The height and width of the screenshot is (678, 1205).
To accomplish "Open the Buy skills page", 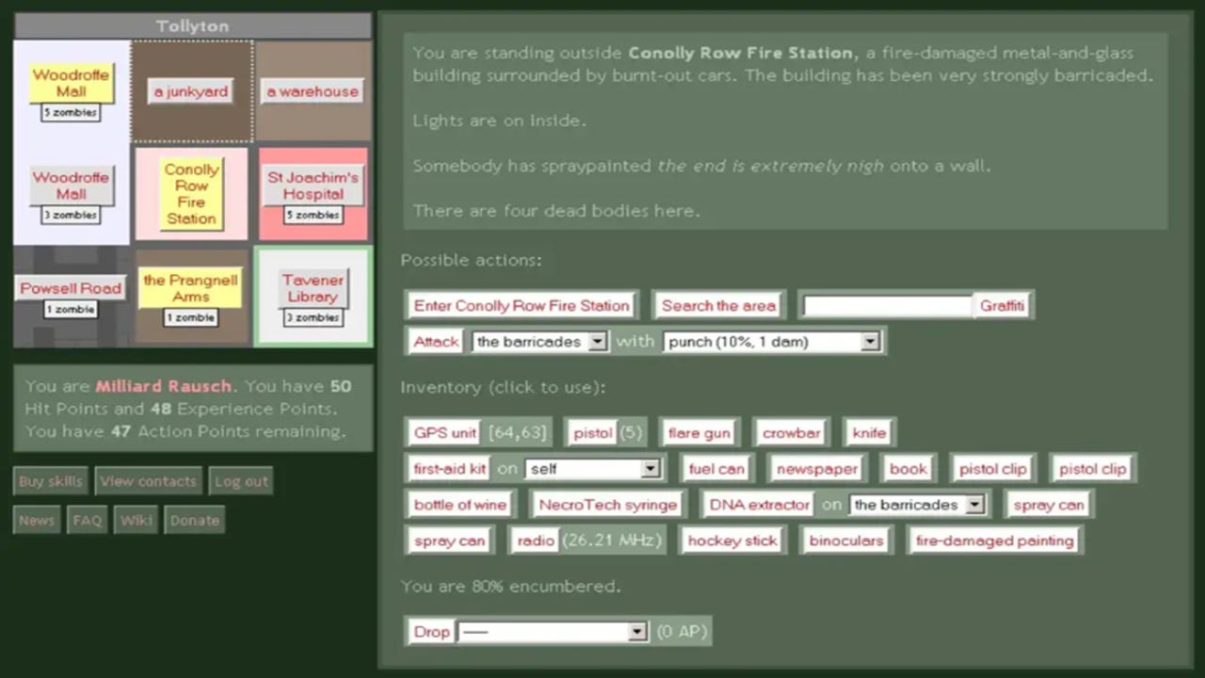I will tap(50, 481).
